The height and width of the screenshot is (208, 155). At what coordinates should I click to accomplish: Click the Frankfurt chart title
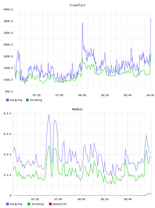tap(77, 5)
